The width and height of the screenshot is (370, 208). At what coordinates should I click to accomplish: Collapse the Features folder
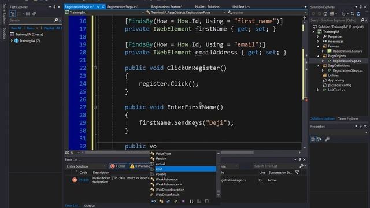[318, 46]
